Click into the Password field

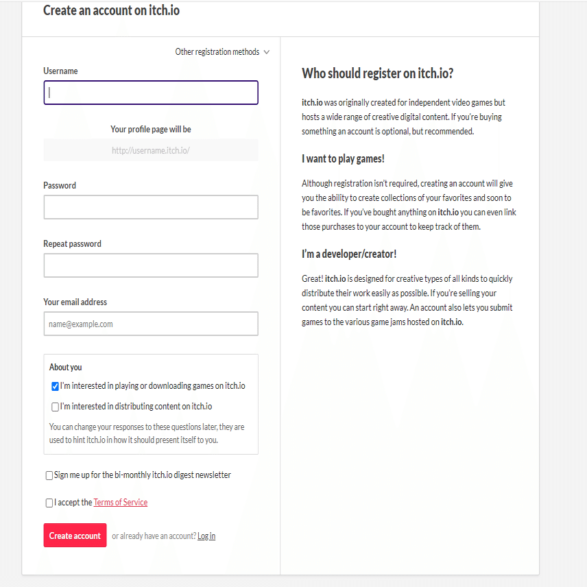click(151, 207)
